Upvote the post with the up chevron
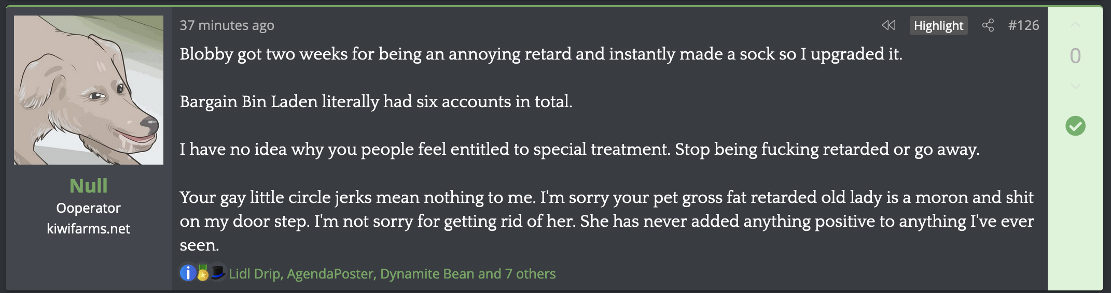 (1075, 25)
